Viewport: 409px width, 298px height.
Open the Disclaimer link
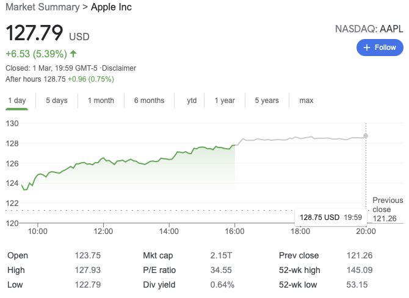[119, 68]
